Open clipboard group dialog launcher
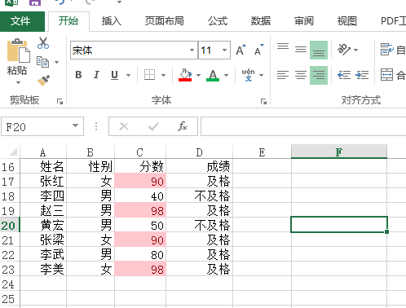 tap(60, 101)
